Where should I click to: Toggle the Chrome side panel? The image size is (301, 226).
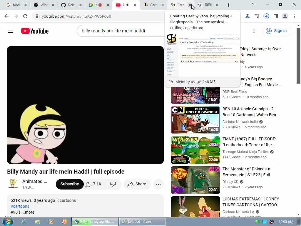[x=276, y=16]
